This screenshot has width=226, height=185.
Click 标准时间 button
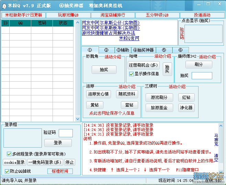click(60, 171)
